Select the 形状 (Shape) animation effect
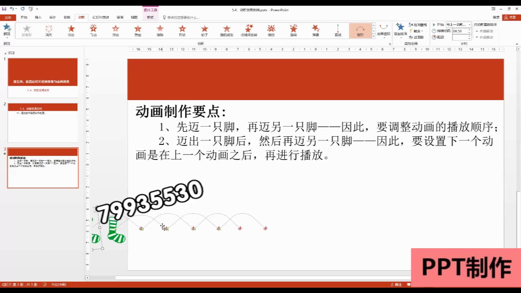 [x=182, y=31]
